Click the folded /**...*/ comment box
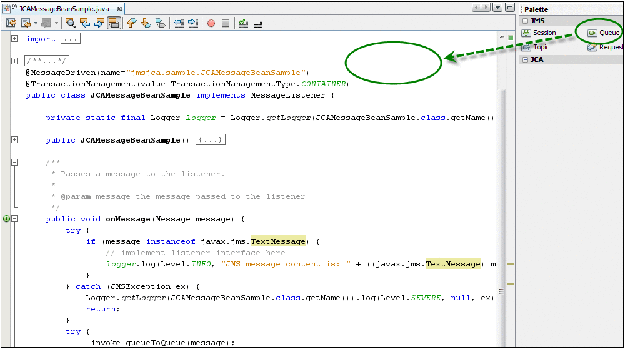This screenshot has height=349, width=625. click(47, 61)
